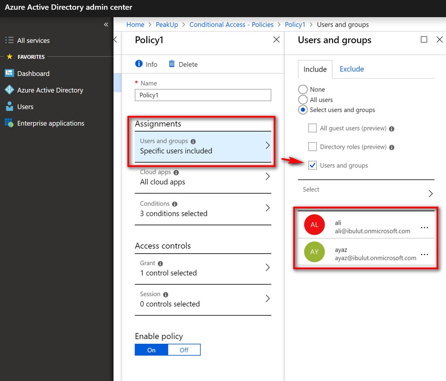Click the Users person icon in sidebar

10,106
